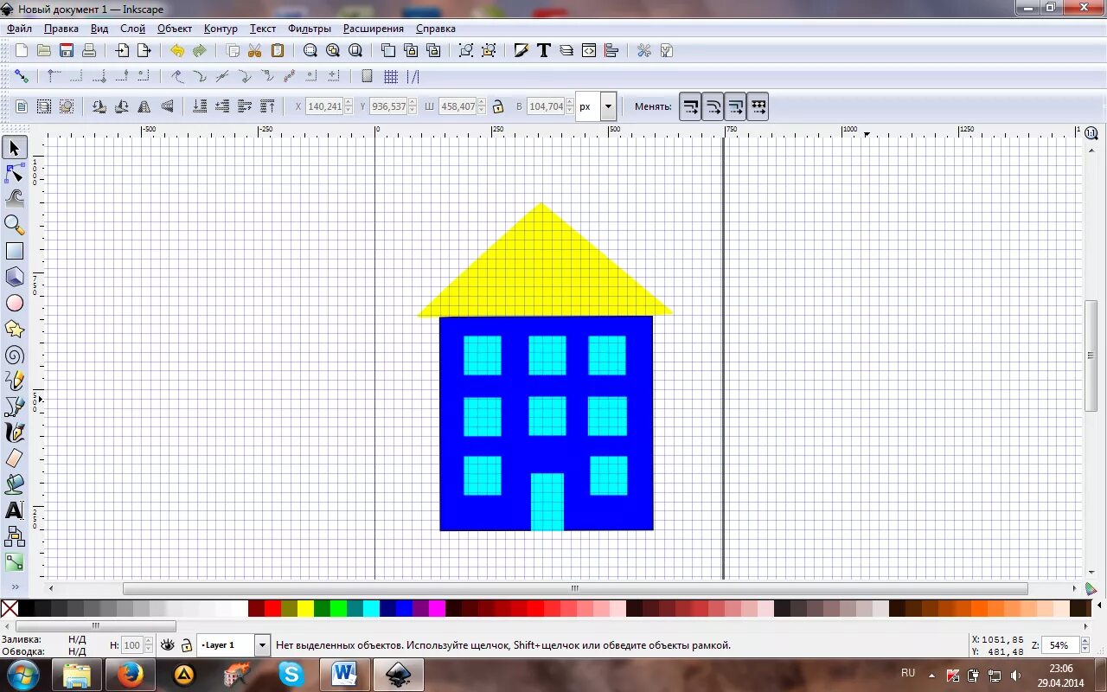This screenshot has height=692, width=1107.
Task: Print the document with the printer icon
Action: pos(88,50)
